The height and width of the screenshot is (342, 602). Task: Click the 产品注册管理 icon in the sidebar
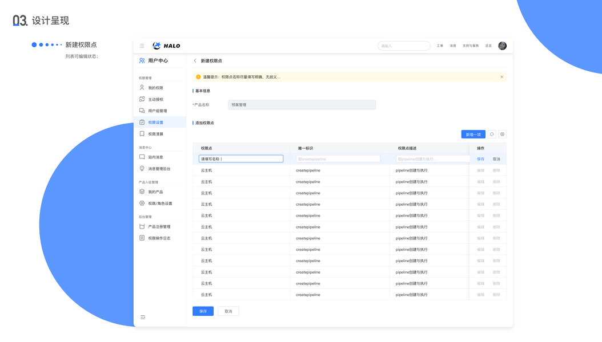pos(142,226)
